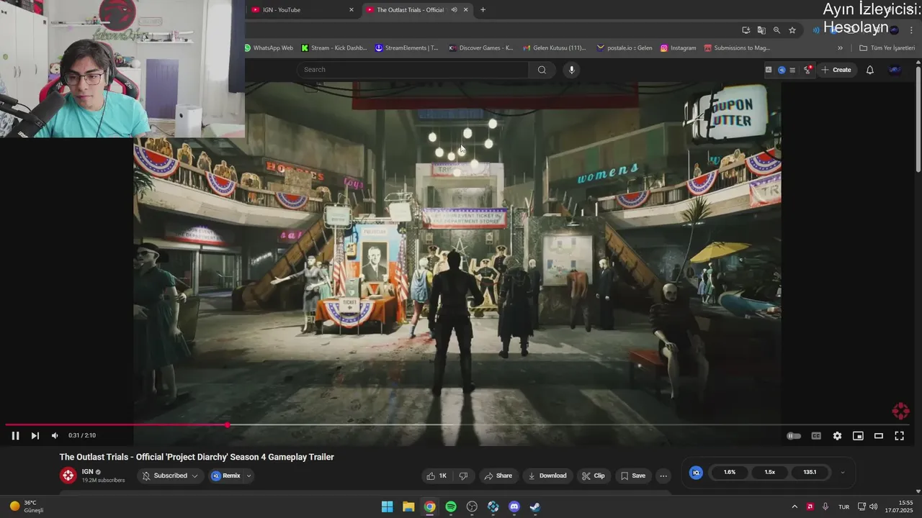The image size is (922, 518).
Task: Mute the tab via its audio icon
Action: 454,9
